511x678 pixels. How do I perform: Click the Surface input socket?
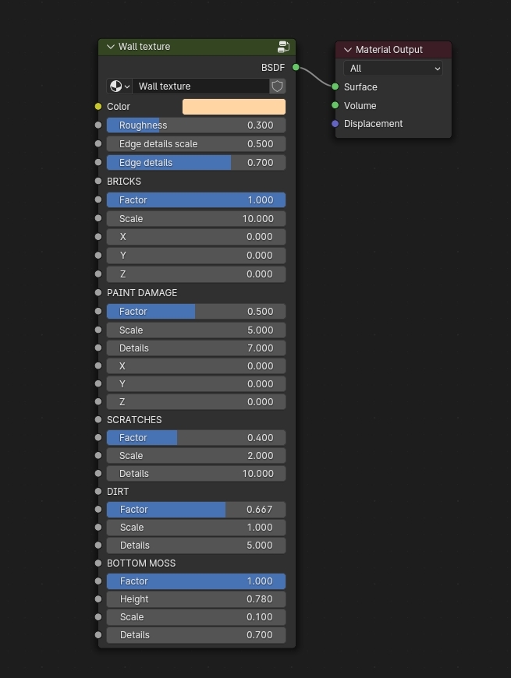pos(335,87)
